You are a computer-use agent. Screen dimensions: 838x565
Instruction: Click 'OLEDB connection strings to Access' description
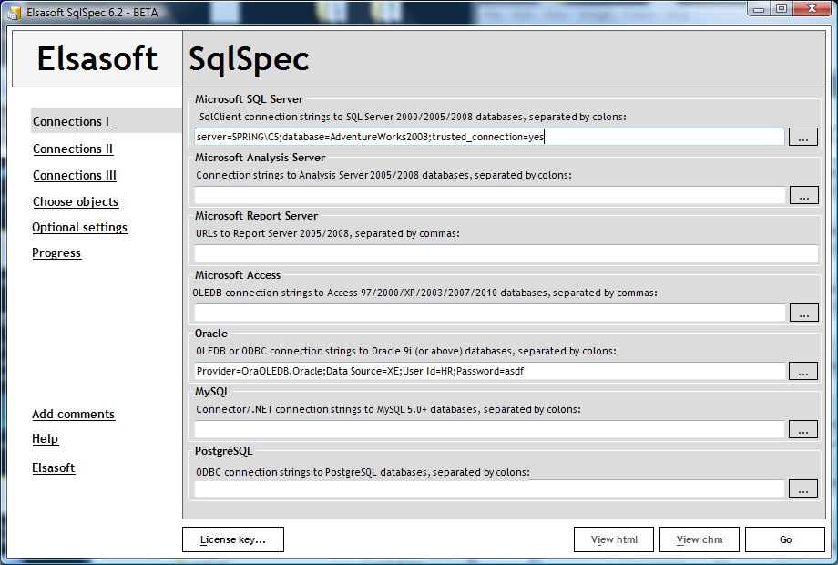pyautogui.click(x=424, y=293)
